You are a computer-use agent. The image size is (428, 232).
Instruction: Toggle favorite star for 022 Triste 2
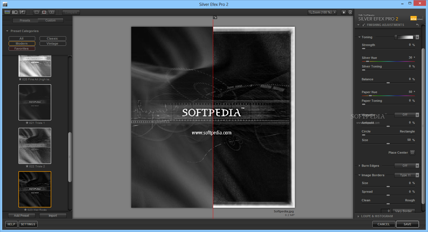click(27, 166)
